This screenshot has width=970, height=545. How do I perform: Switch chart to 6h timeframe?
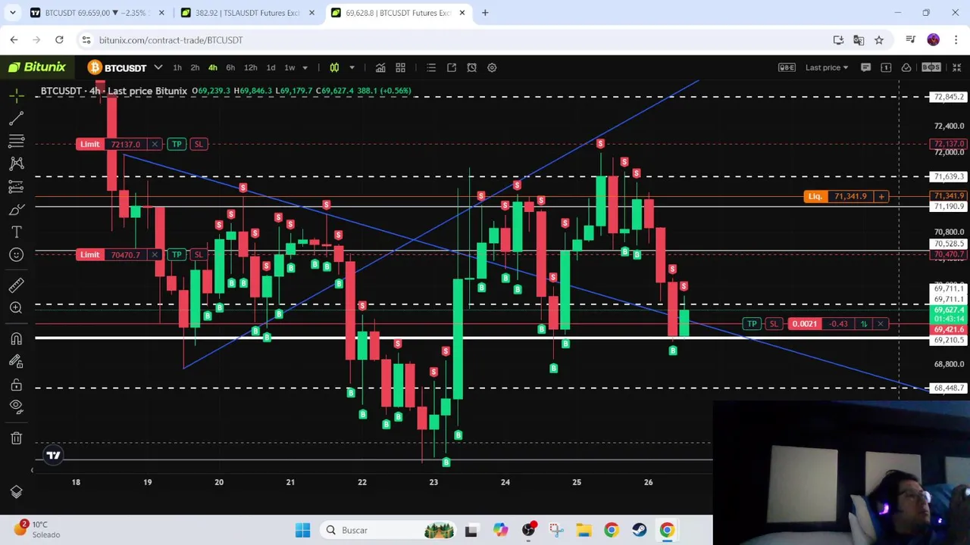click(x=230, y=67)
